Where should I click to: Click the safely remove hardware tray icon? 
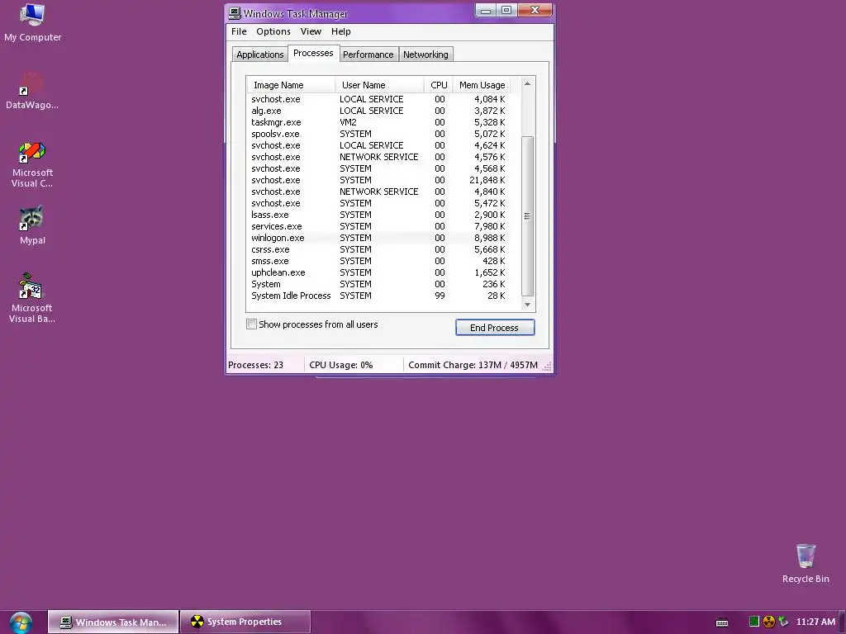pos(783,622)
